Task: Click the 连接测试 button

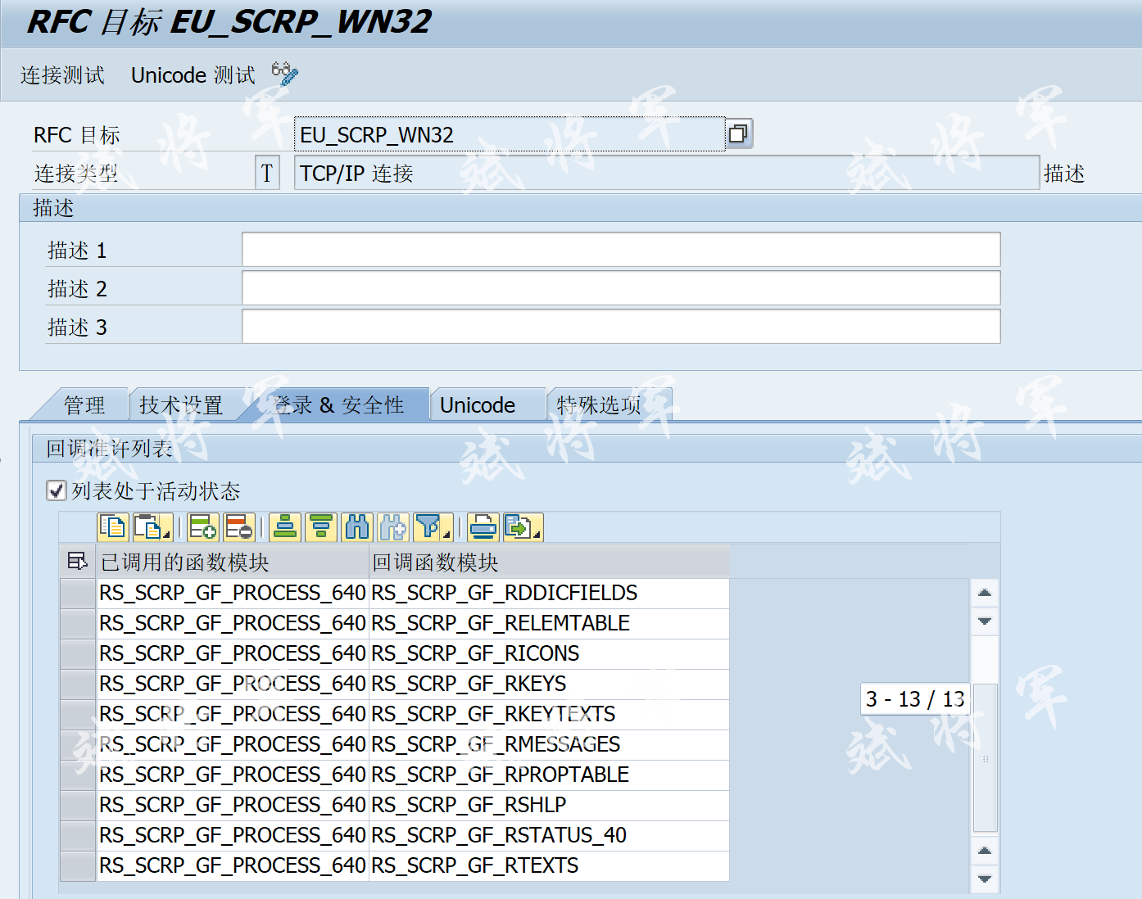Action: [62, 75]
